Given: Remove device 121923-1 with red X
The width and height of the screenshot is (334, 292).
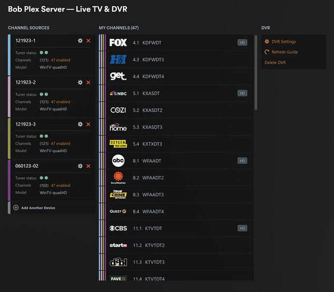Looking at the screenshot, I should pos(89,41).
